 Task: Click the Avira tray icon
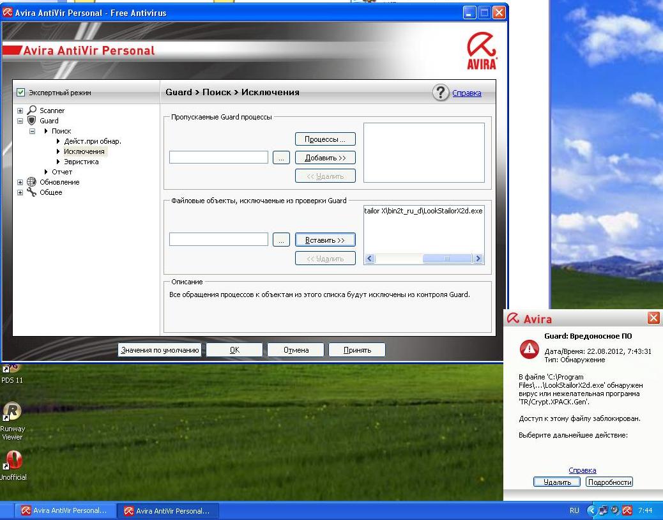627,510
